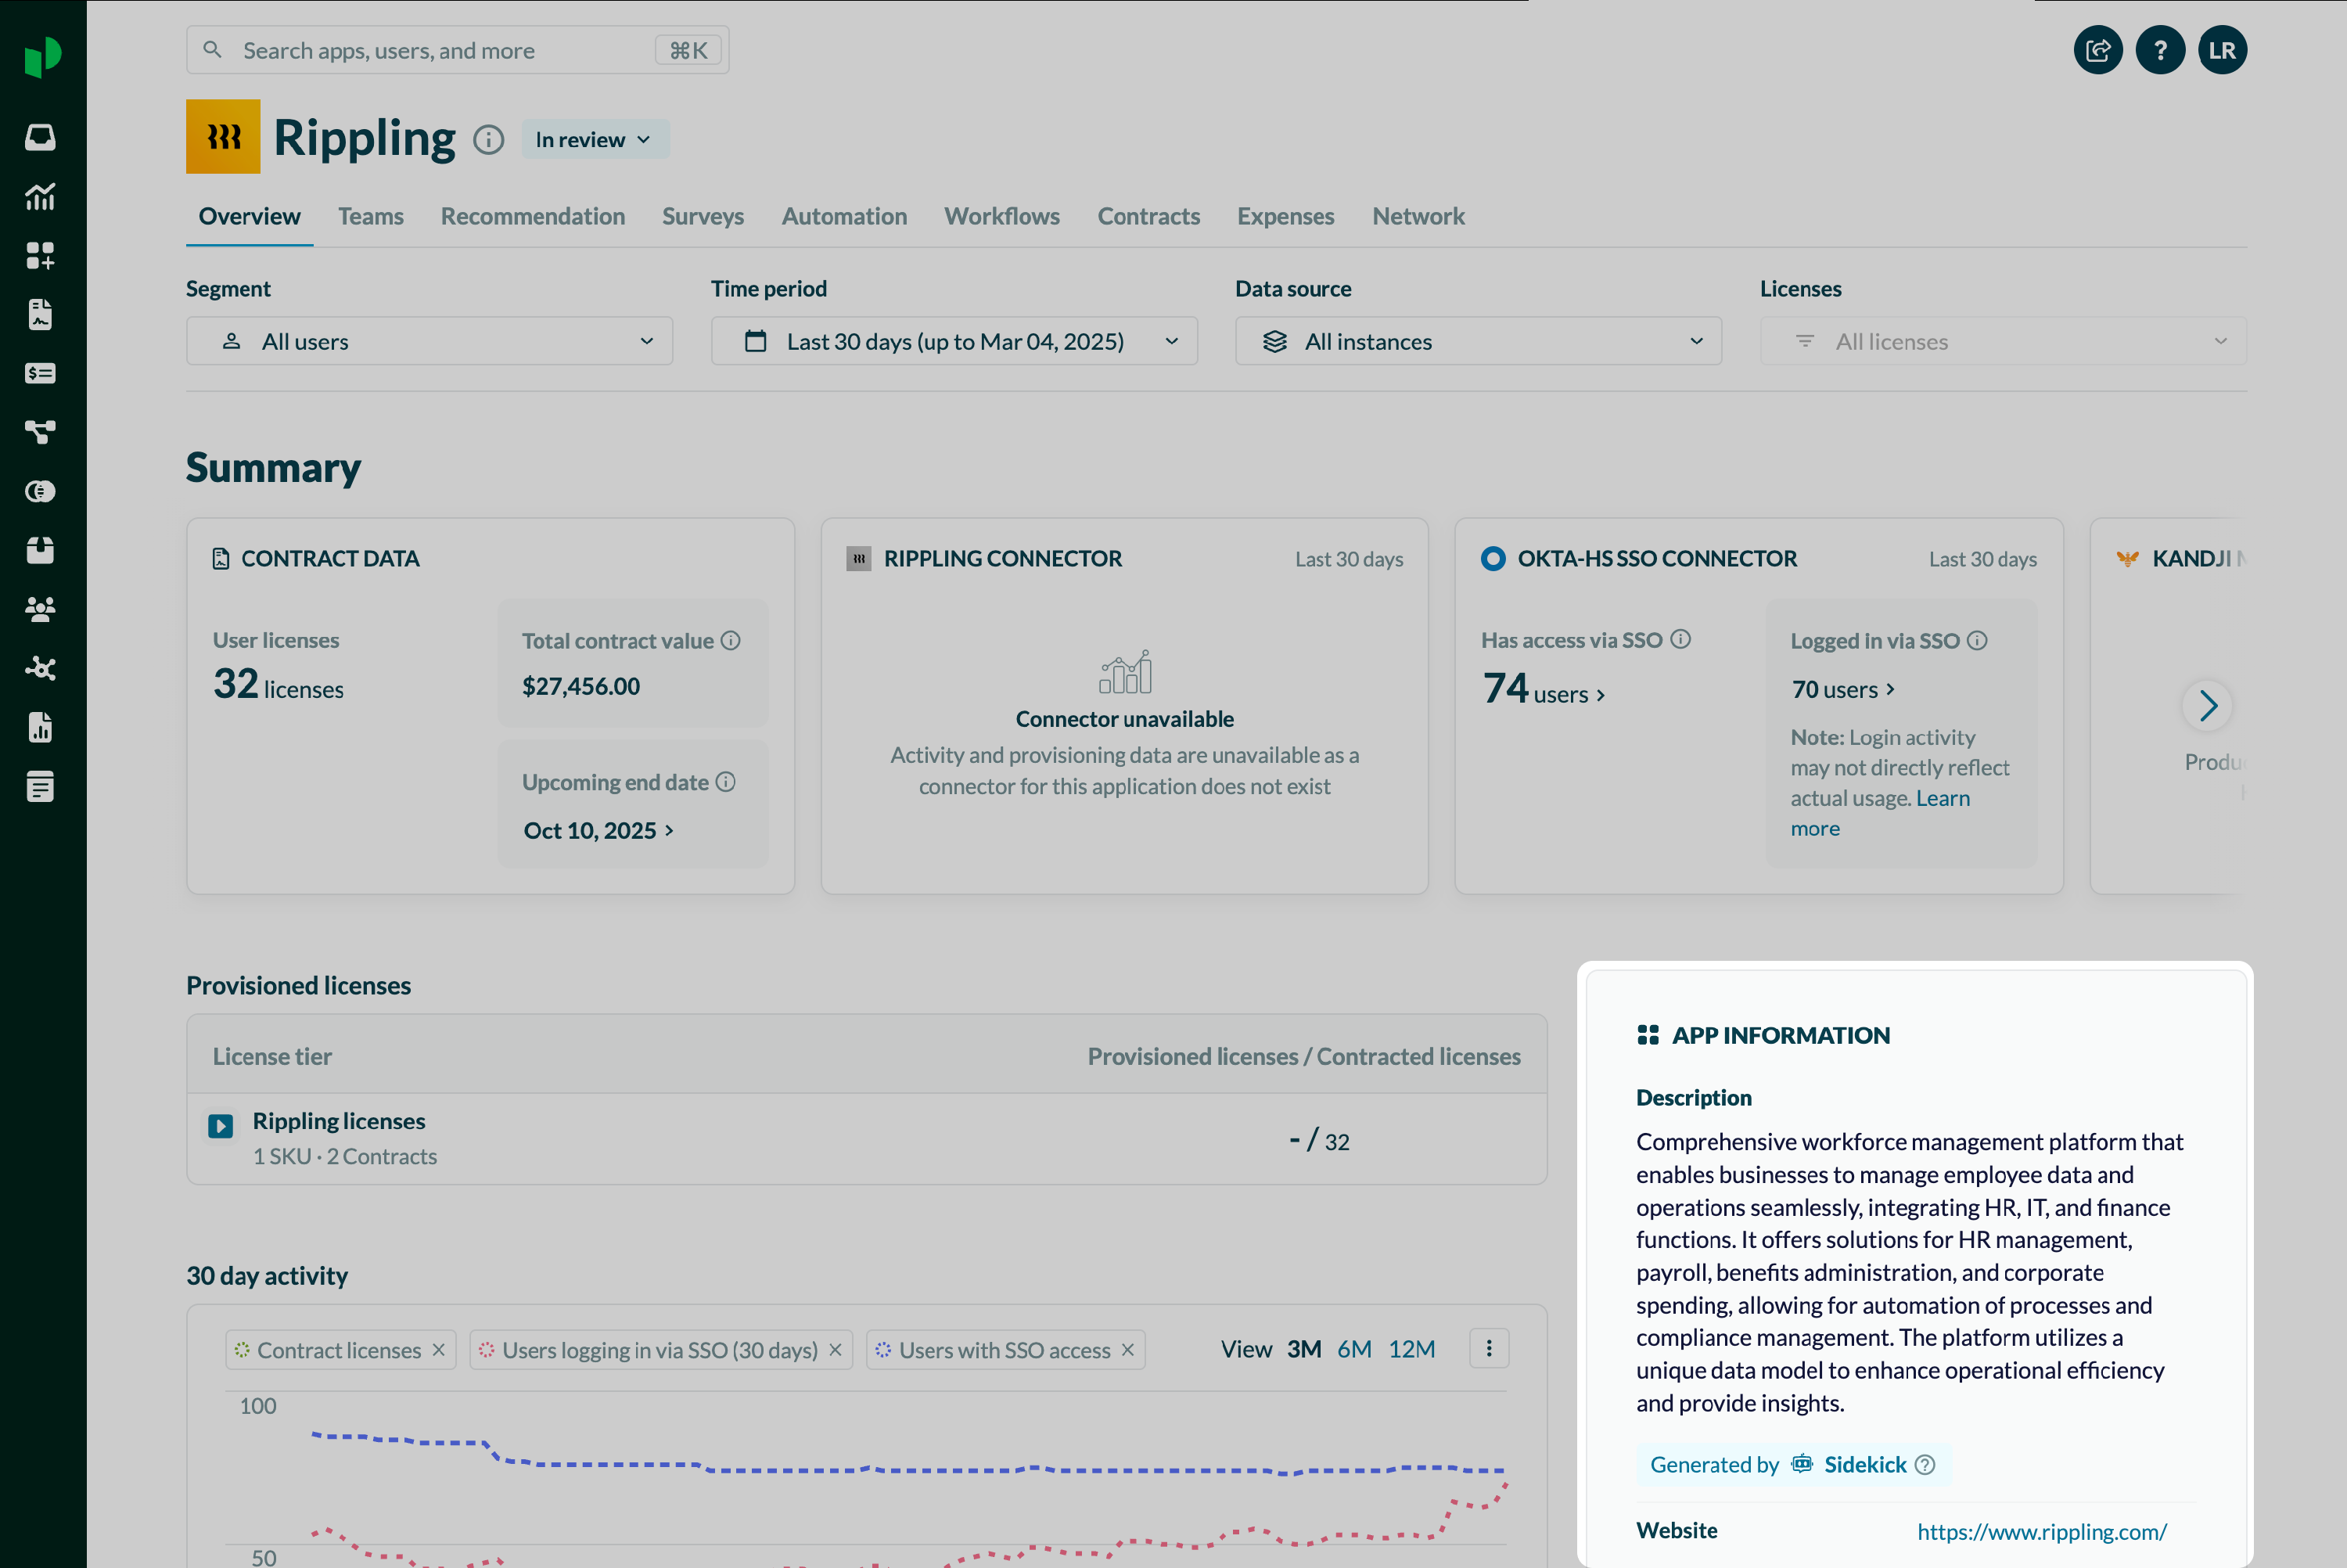This screenshot has height=1568, width=2347.
Task: Open the help question mark icon
Action: [x=2159, y=50]
